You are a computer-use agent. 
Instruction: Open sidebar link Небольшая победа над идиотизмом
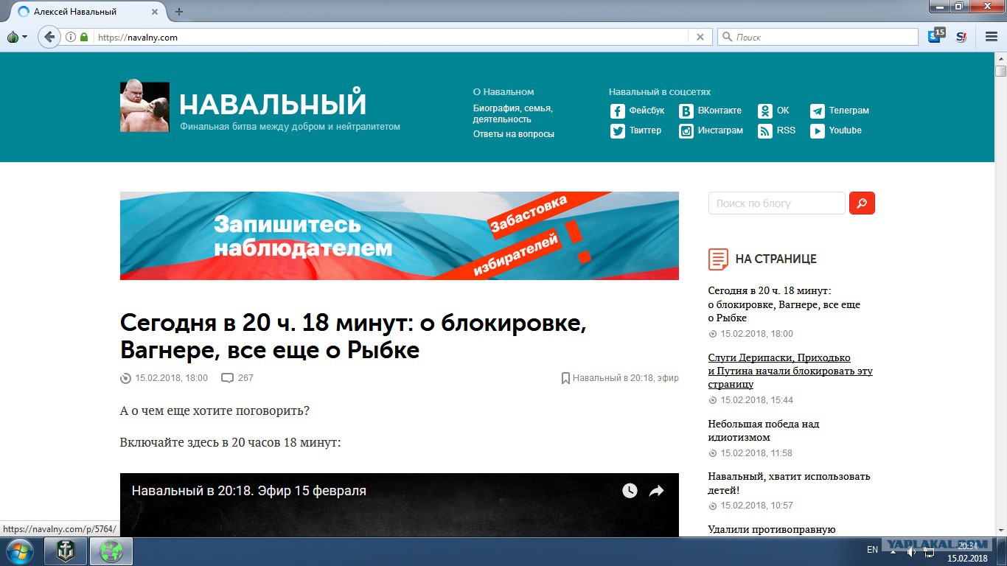[764, 430]
